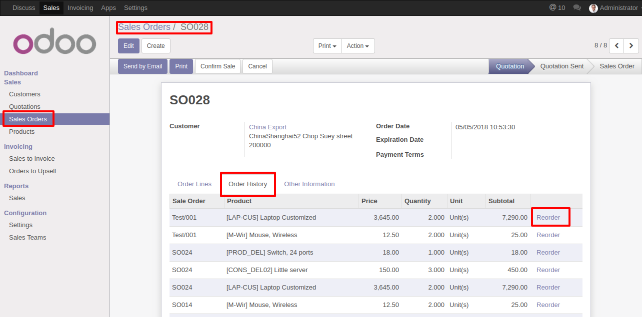Open the Invoicing top menu

pyautogui.click(x=80, y=8)
